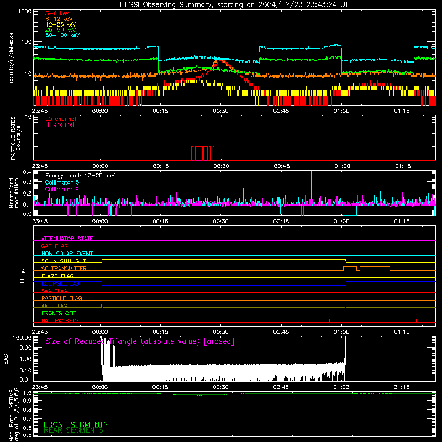
Task: Click '23:45' tick under the flags plot
Action: [x=40, y=332]
